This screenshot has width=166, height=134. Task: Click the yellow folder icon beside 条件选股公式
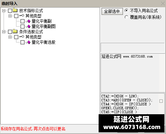pos(15,31)
